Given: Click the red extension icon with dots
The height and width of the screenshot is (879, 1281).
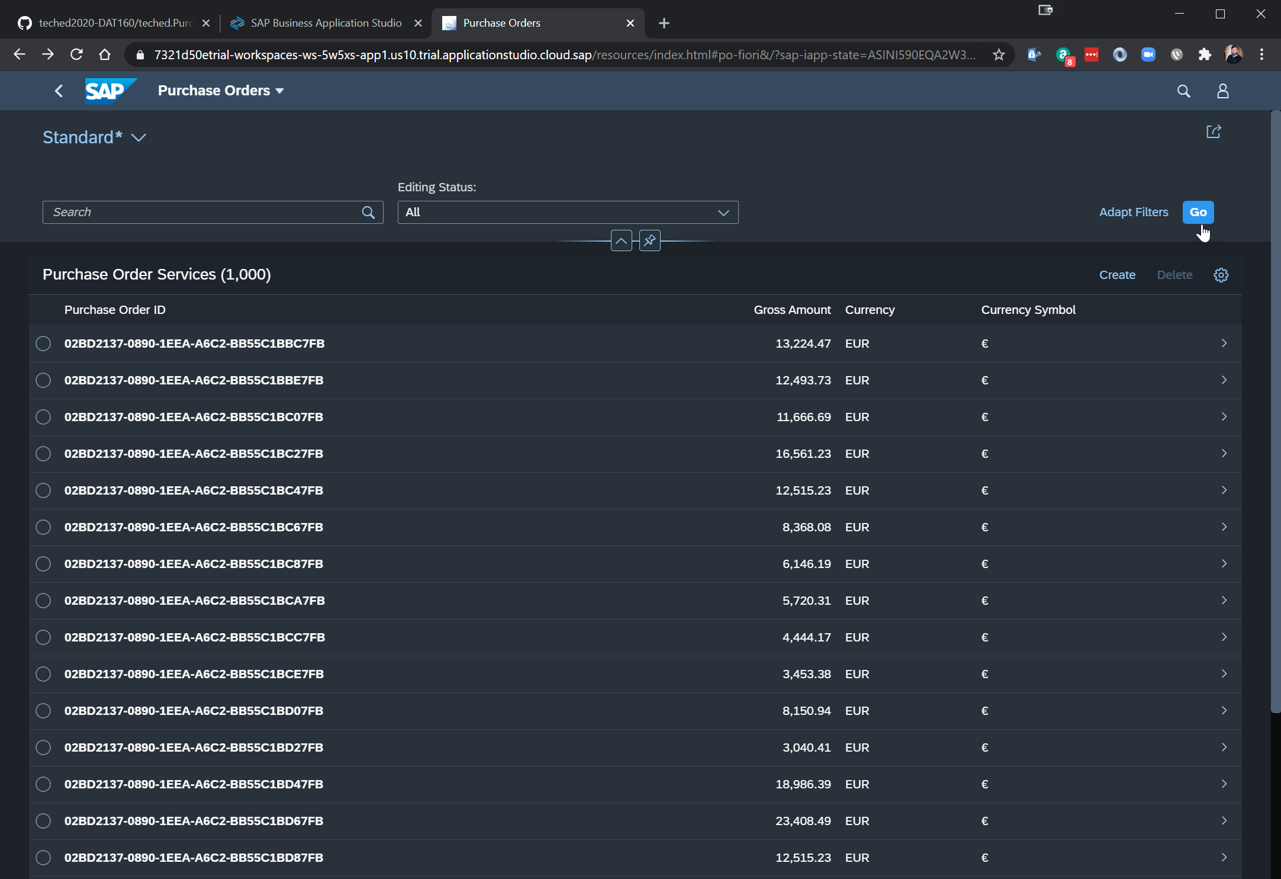Looking at the screenshot, I should click(x=1092, y=54).
